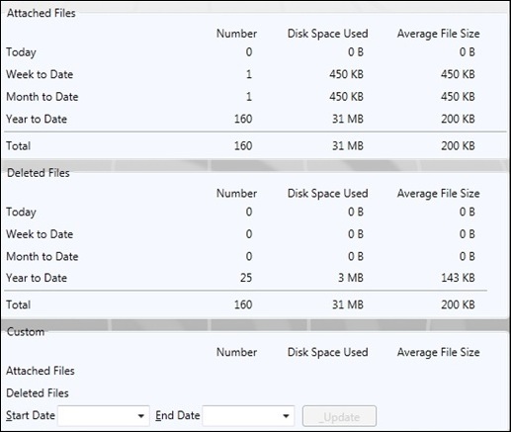Click Attached Files Today 0 B disk space
Viewport: 511px width, 432px height.
click(356, 52)
